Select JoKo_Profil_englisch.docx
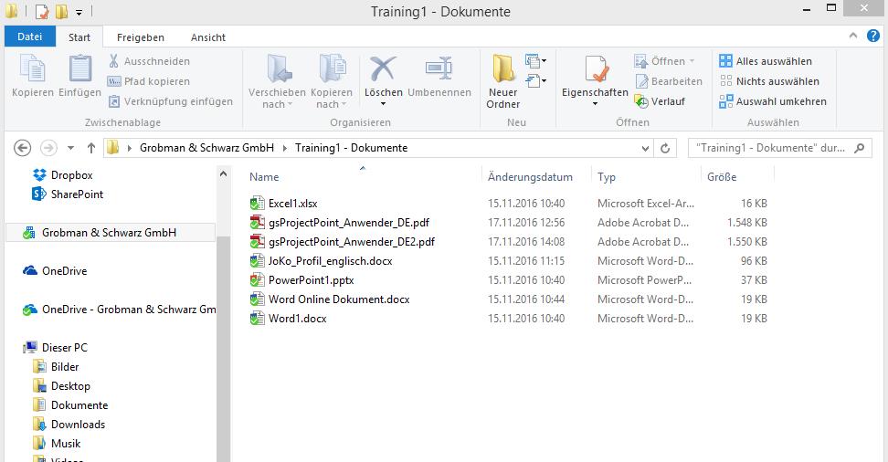Screen dimensions: 888x462 (321, 261)
